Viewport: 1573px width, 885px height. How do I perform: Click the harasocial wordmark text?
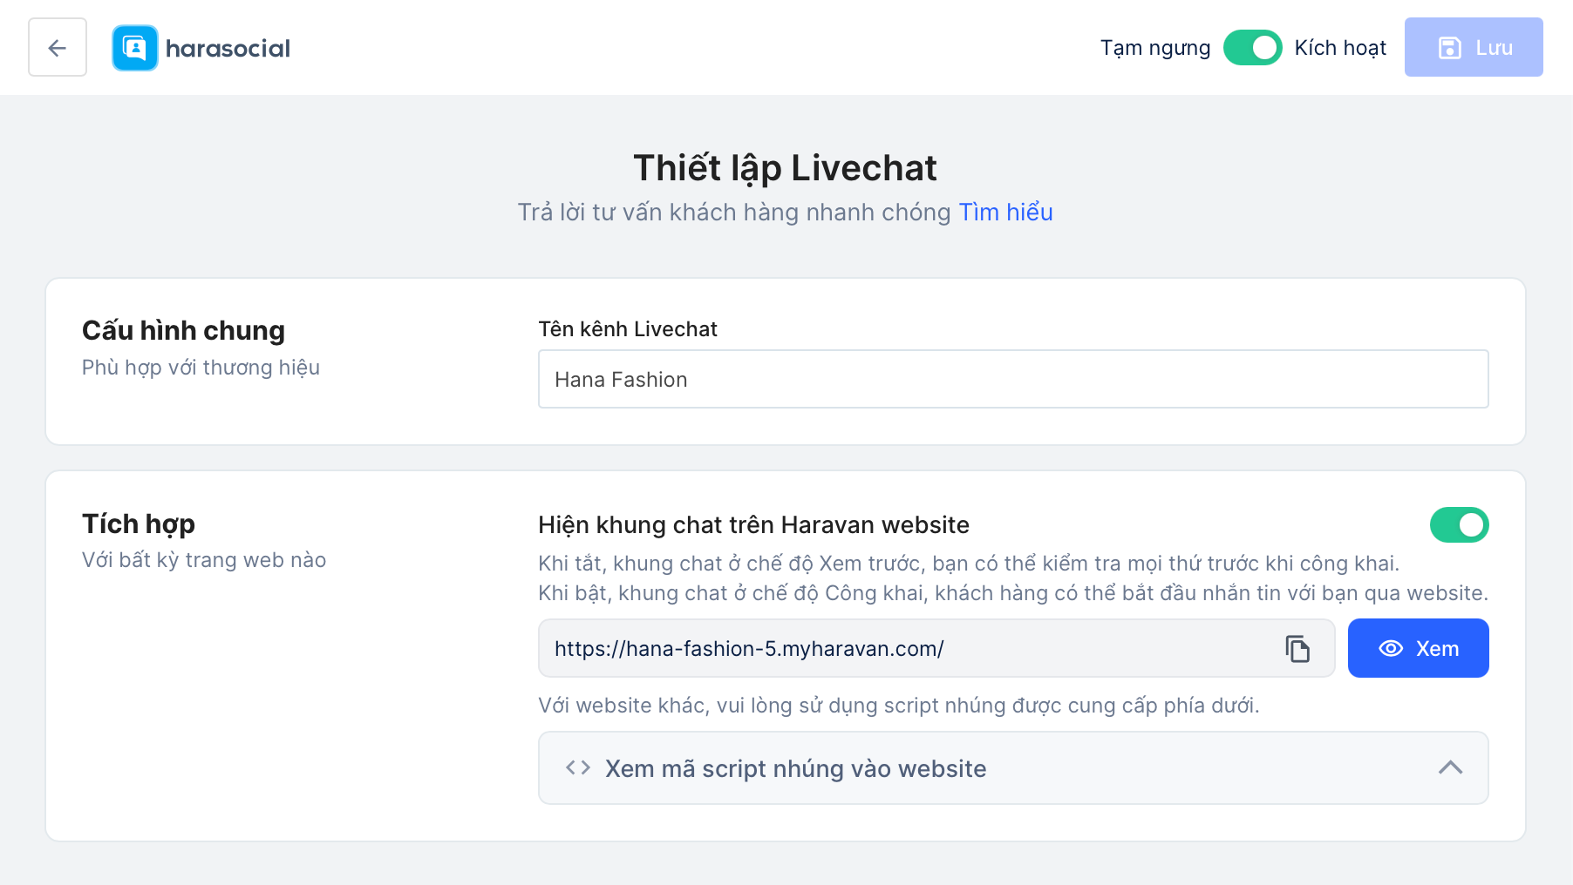[x=228, y=49]
